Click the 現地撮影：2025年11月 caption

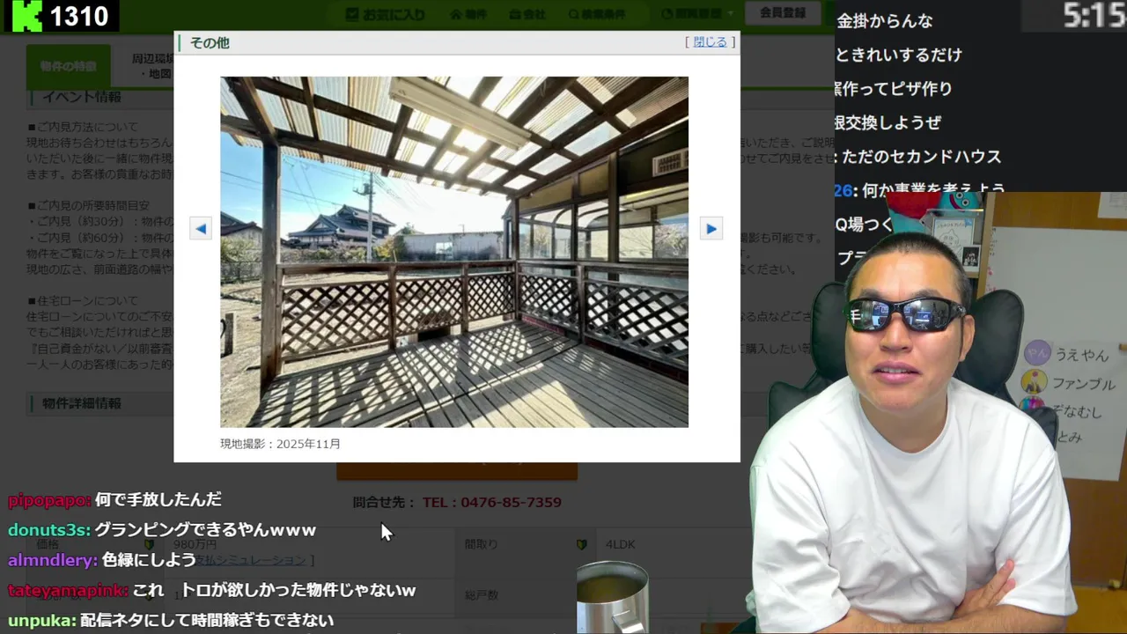coord(280,444)
